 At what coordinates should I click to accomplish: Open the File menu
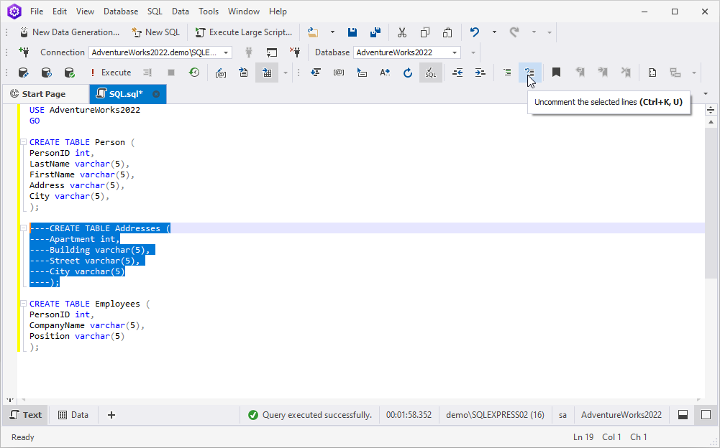click(37, 11)
